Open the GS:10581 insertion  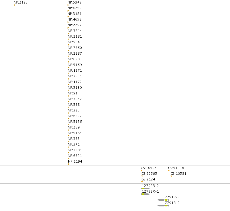(178, 174)
